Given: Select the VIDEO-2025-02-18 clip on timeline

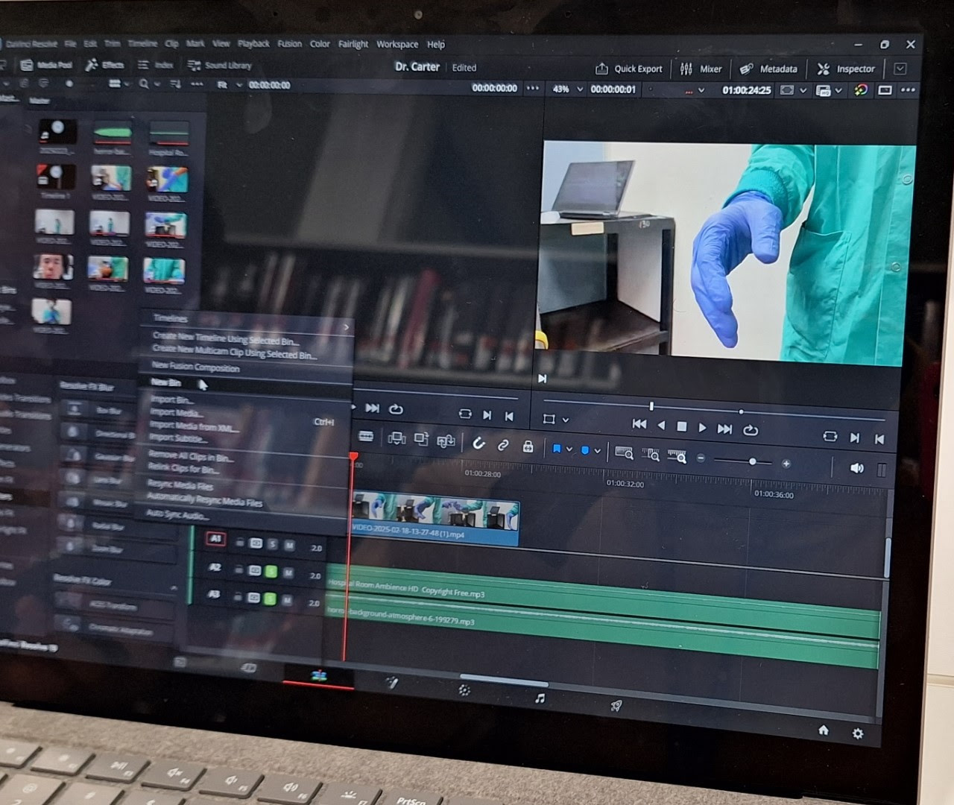Looking at the screenshot, I should coord(435,518).
